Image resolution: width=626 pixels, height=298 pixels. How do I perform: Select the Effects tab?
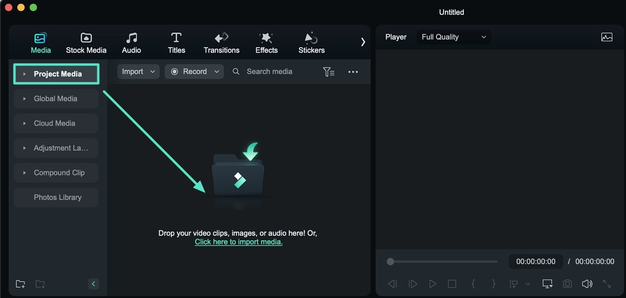point(266,43)
